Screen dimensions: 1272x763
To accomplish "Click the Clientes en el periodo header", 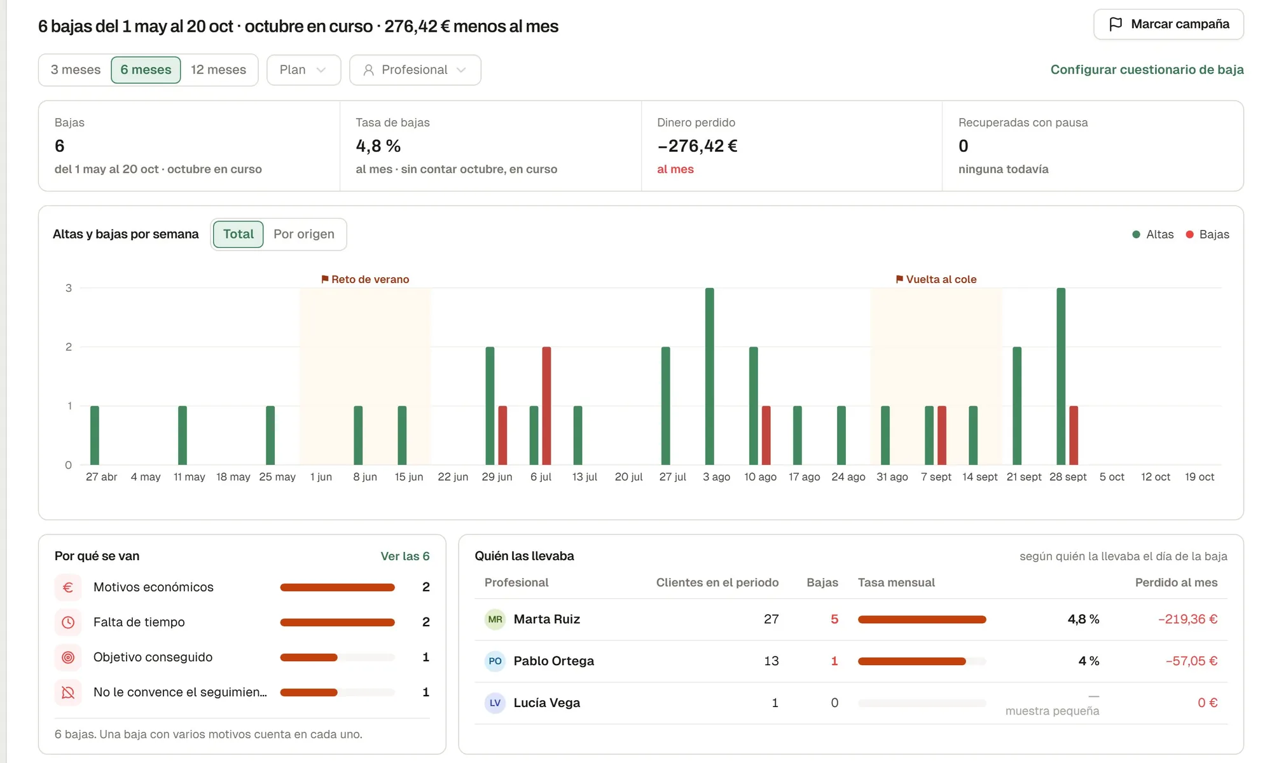I will point(717,582).
